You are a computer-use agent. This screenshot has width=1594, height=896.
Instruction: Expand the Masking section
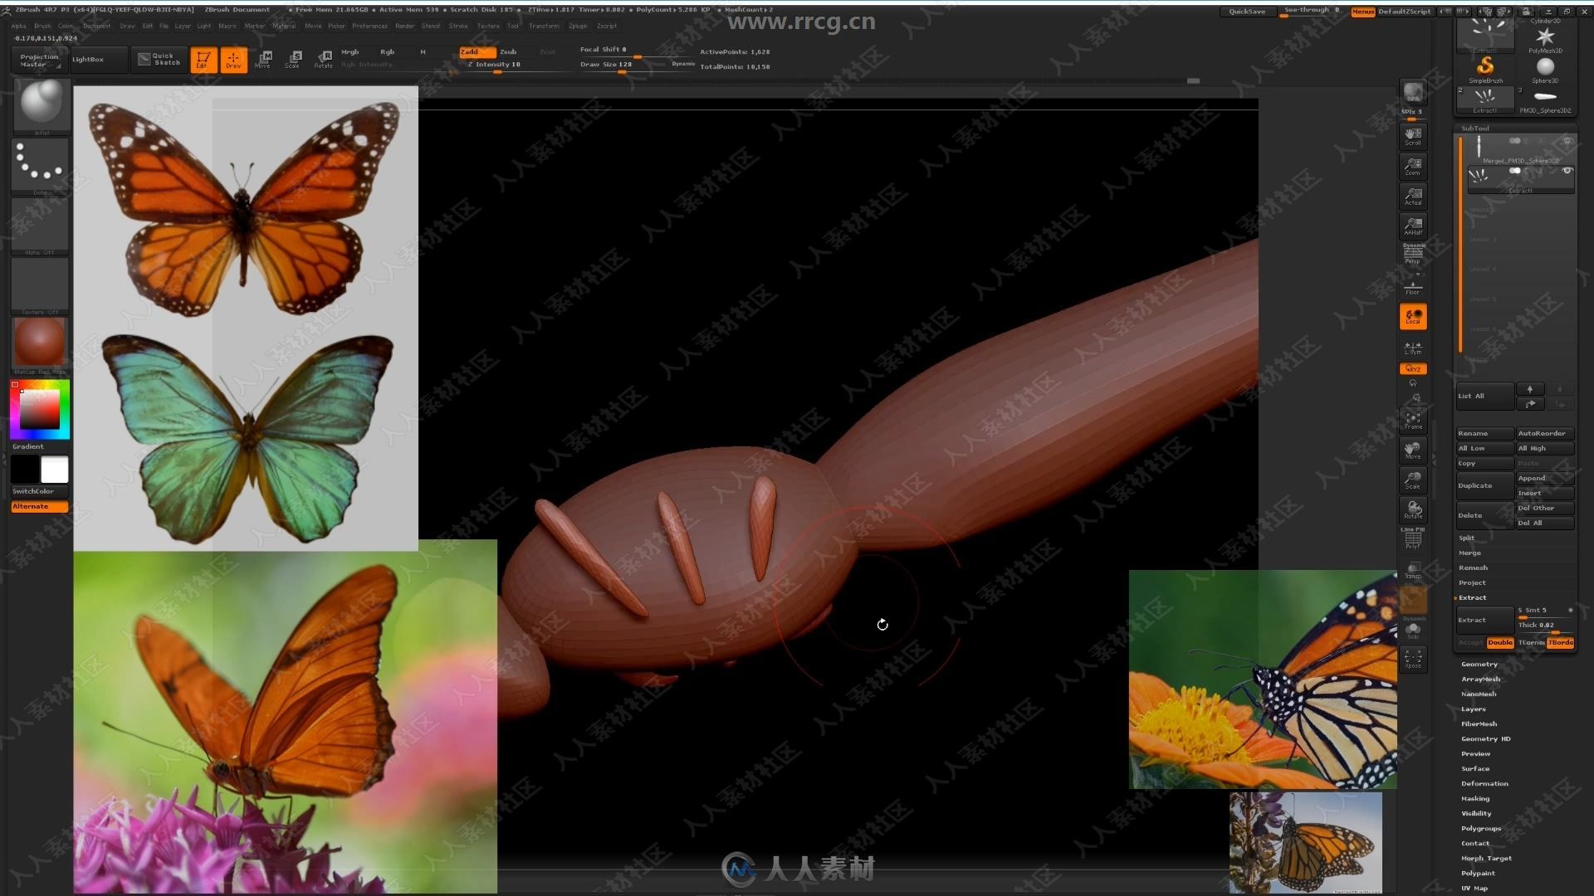[x=1475, y=798]
